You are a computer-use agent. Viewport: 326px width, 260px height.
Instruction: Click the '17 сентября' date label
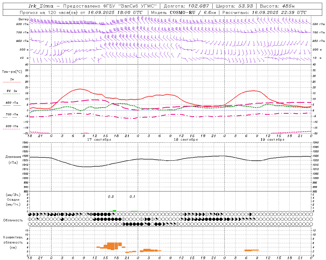tap(99, 140)
